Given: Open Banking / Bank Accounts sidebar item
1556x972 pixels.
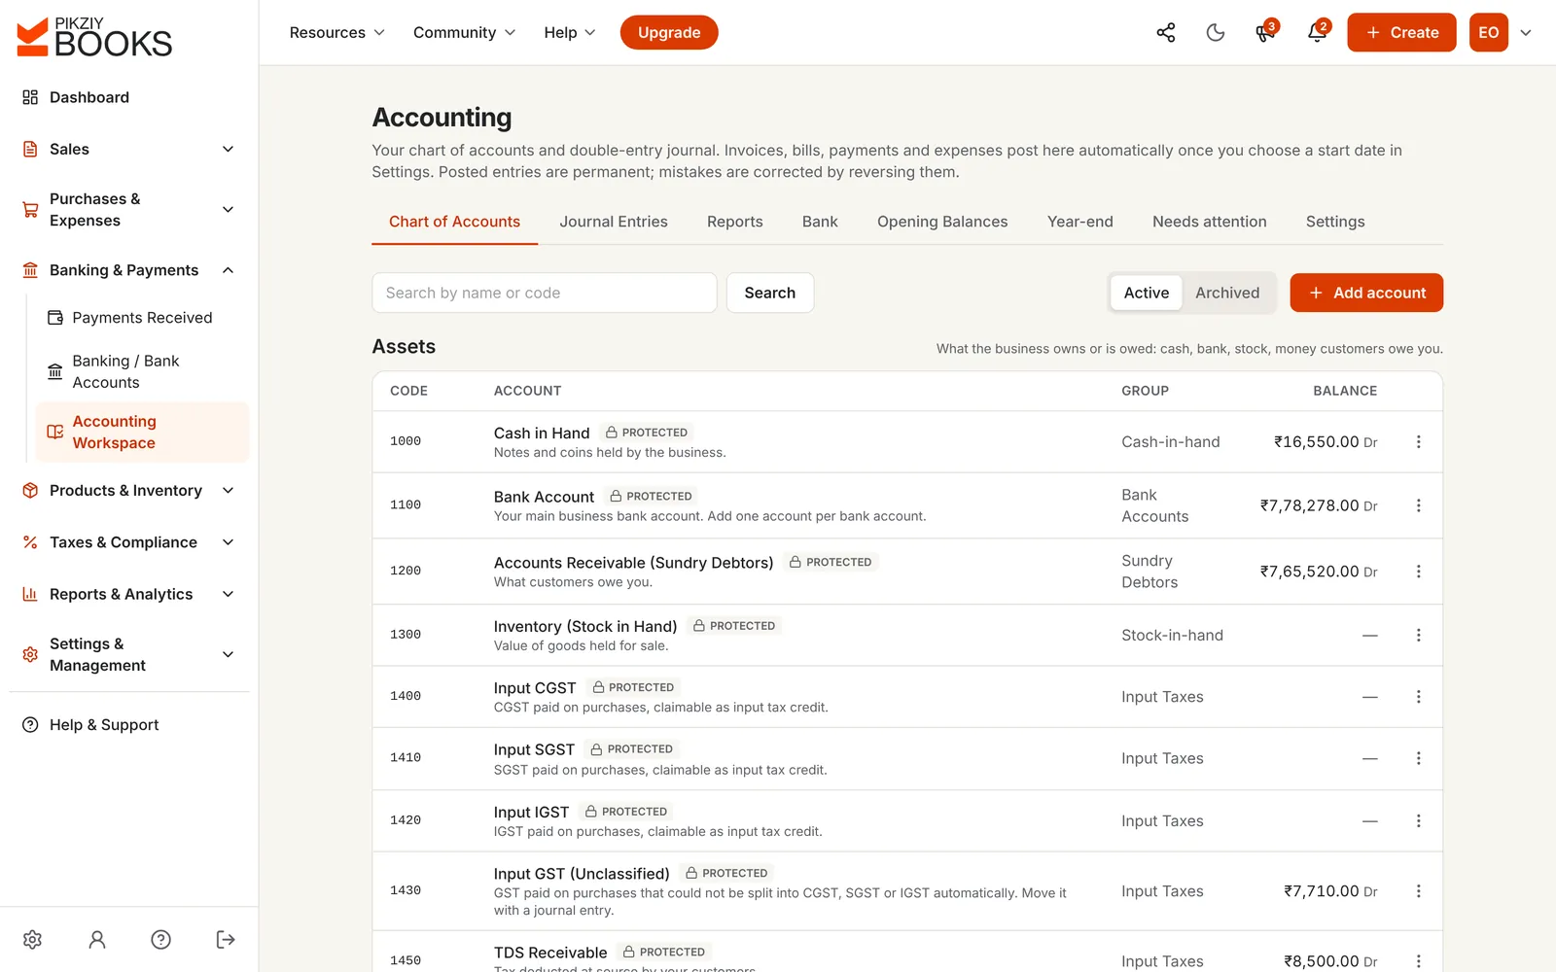Looking at the screenshot, I should (142, 371).
